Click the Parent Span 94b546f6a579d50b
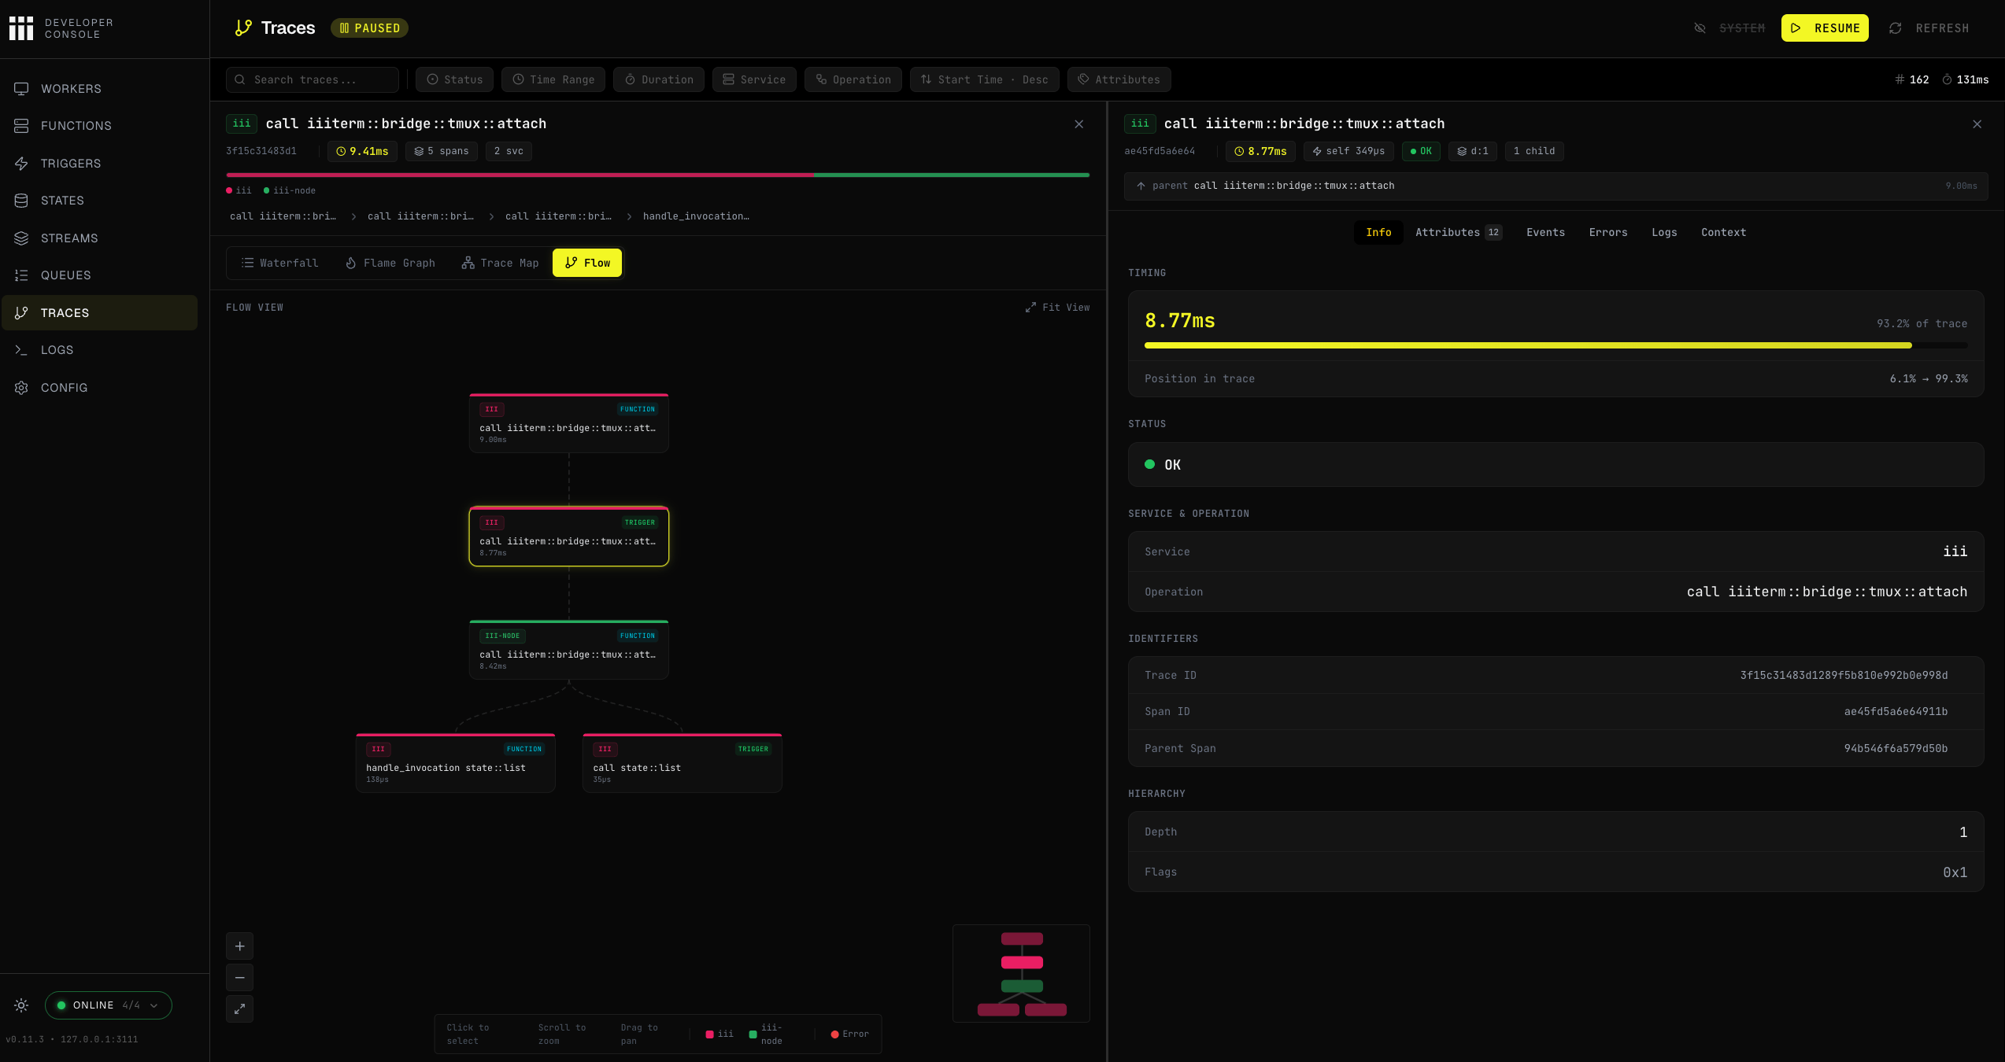 pyautogui.click(x=1896, y=749)
